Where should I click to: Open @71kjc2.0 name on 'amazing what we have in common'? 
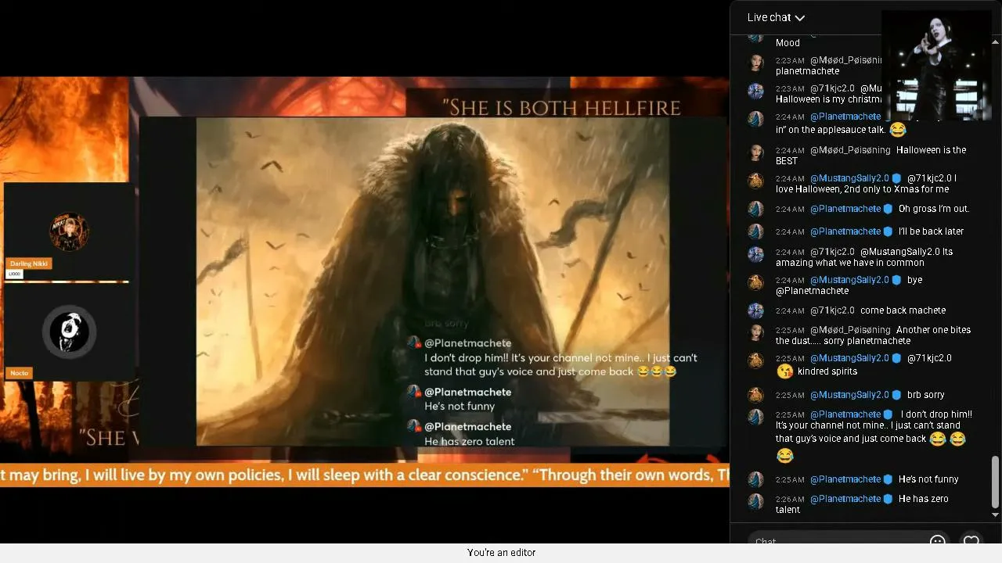coord(832,252)
